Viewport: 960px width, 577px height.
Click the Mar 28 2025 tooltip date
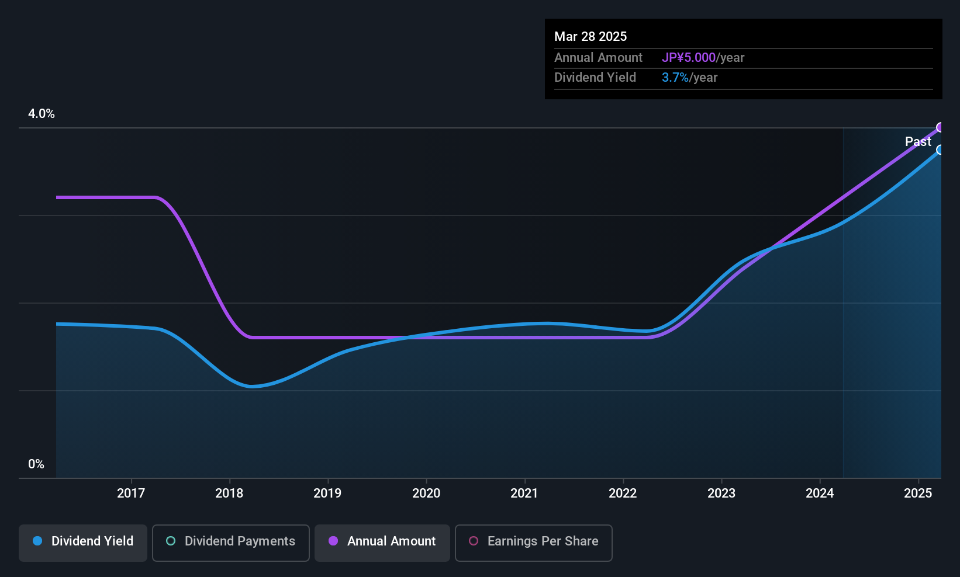590,37
